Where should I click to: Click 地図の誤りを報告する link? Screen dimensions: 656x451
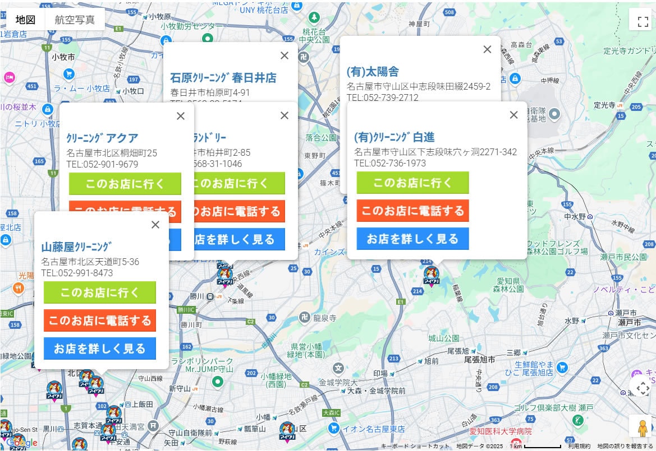point(625,446)
